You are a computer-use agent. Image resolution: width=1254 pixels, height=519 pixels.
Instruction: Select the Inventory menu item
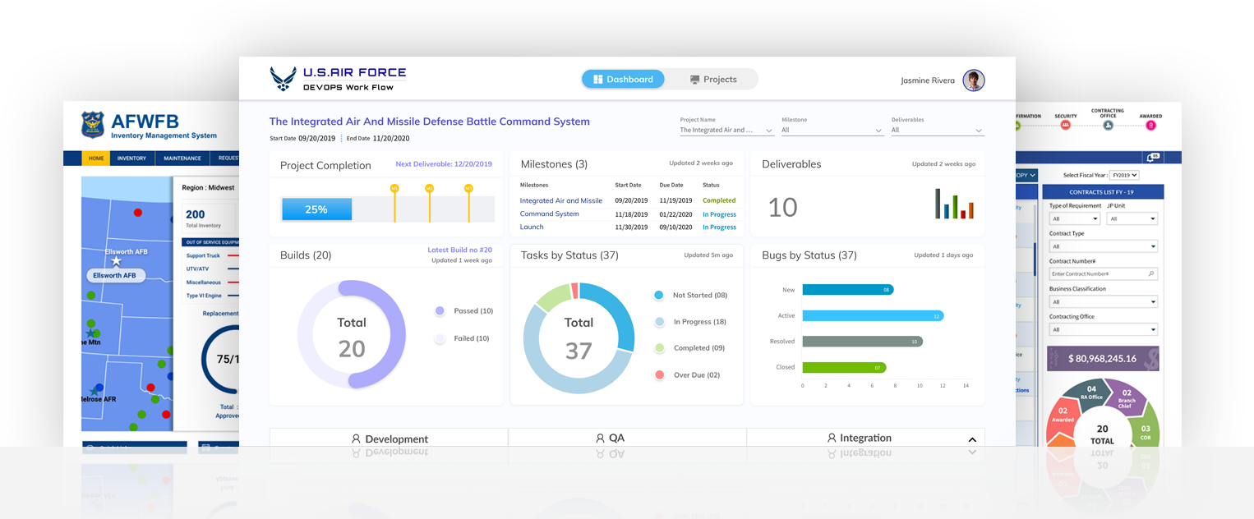click(131, 158)
